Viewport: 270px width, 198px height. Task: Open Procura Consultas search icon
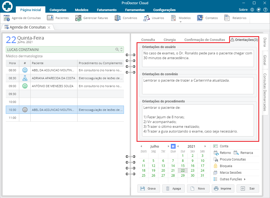216,159
